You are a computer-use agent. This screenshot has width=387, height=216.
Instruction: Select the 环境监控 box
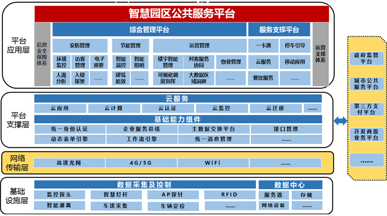pyautogui.click(x=61, y=62)
